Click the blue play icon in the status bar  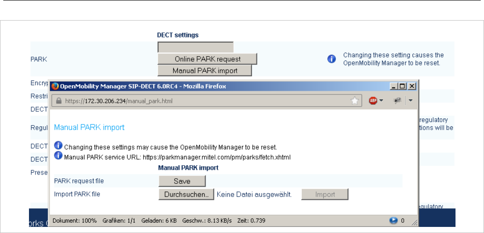[x=393, y=220]
